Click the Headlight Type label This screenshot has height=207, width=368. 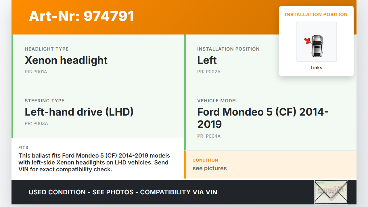click(x=47, y=49)
